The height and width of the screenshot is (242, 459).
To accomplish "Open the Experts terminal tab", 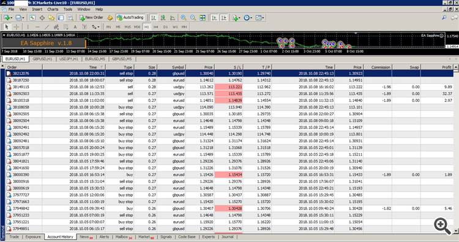I will pos(209,236).
